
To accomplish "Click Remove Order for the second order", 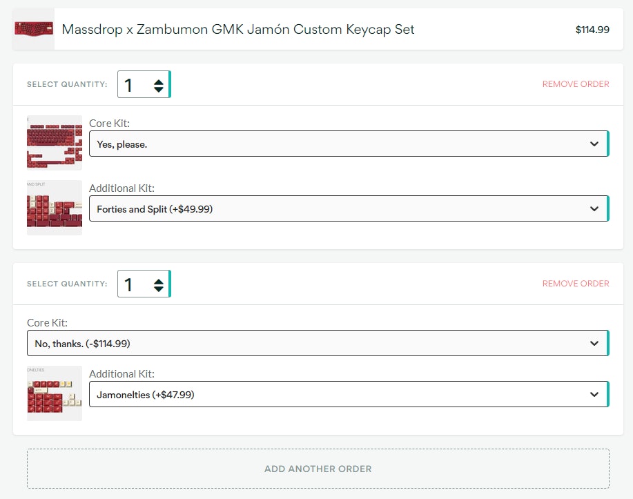I will 575,284.
